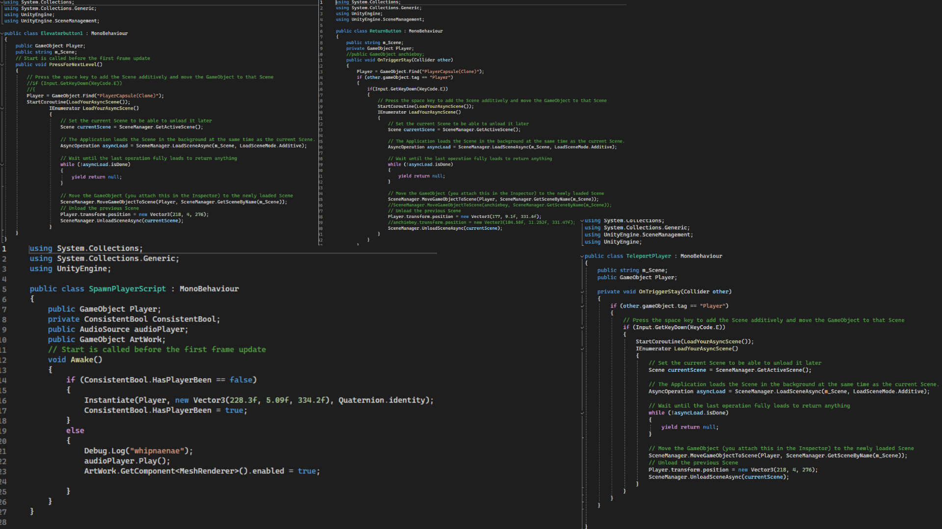Click 'SceneManager.MoveGameObjectToScene' line in TeleportPlayer

click(778, 456)
